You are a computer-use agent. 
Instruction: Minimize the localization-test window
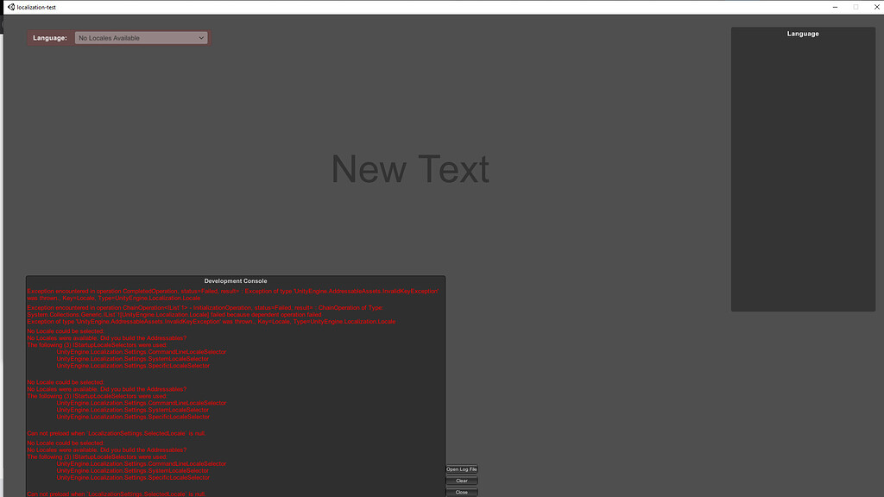click(834, 6)
